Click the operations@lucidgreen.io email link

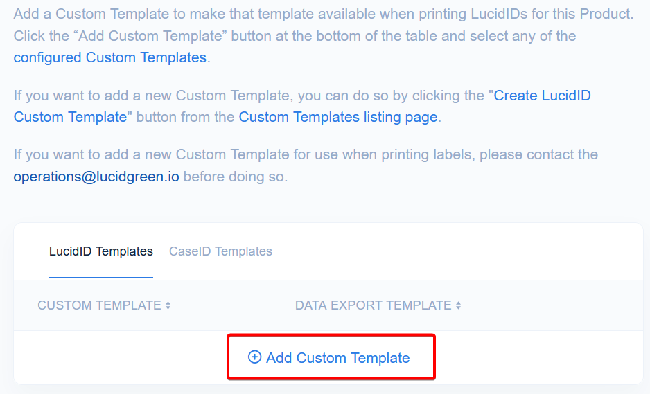pyautogui.click(x=96, y=177)
